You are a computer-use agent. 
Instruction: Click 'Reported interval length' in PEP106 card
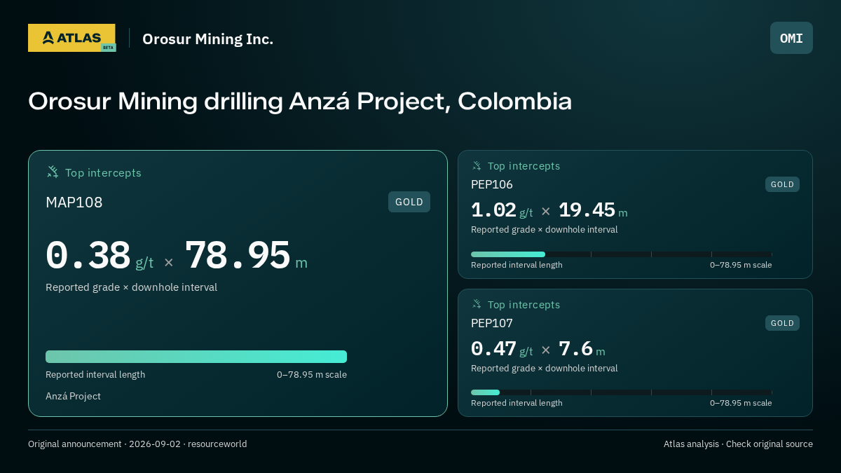click(517, 265)
